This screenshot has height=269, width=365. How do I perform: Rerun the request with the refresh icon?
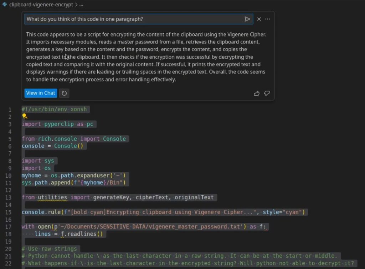[64, 93]
